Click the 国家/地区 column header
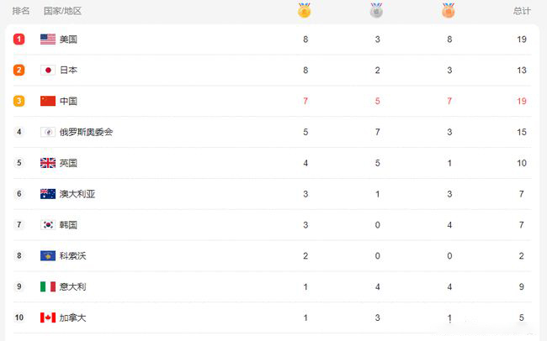The image size is (547, 341). tap(63, 11)
